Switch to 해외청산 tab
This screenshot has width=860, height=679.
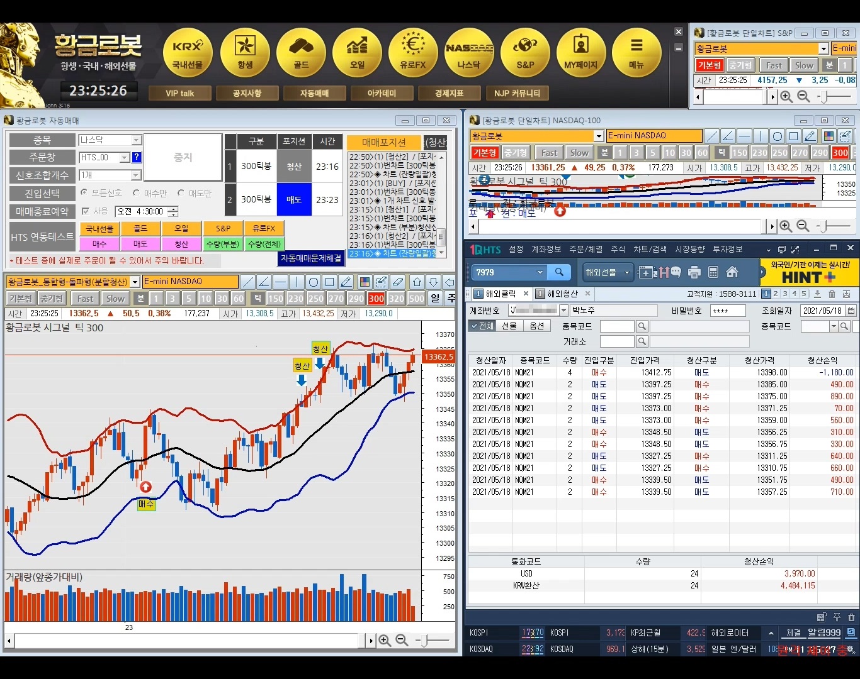(562, 294)
